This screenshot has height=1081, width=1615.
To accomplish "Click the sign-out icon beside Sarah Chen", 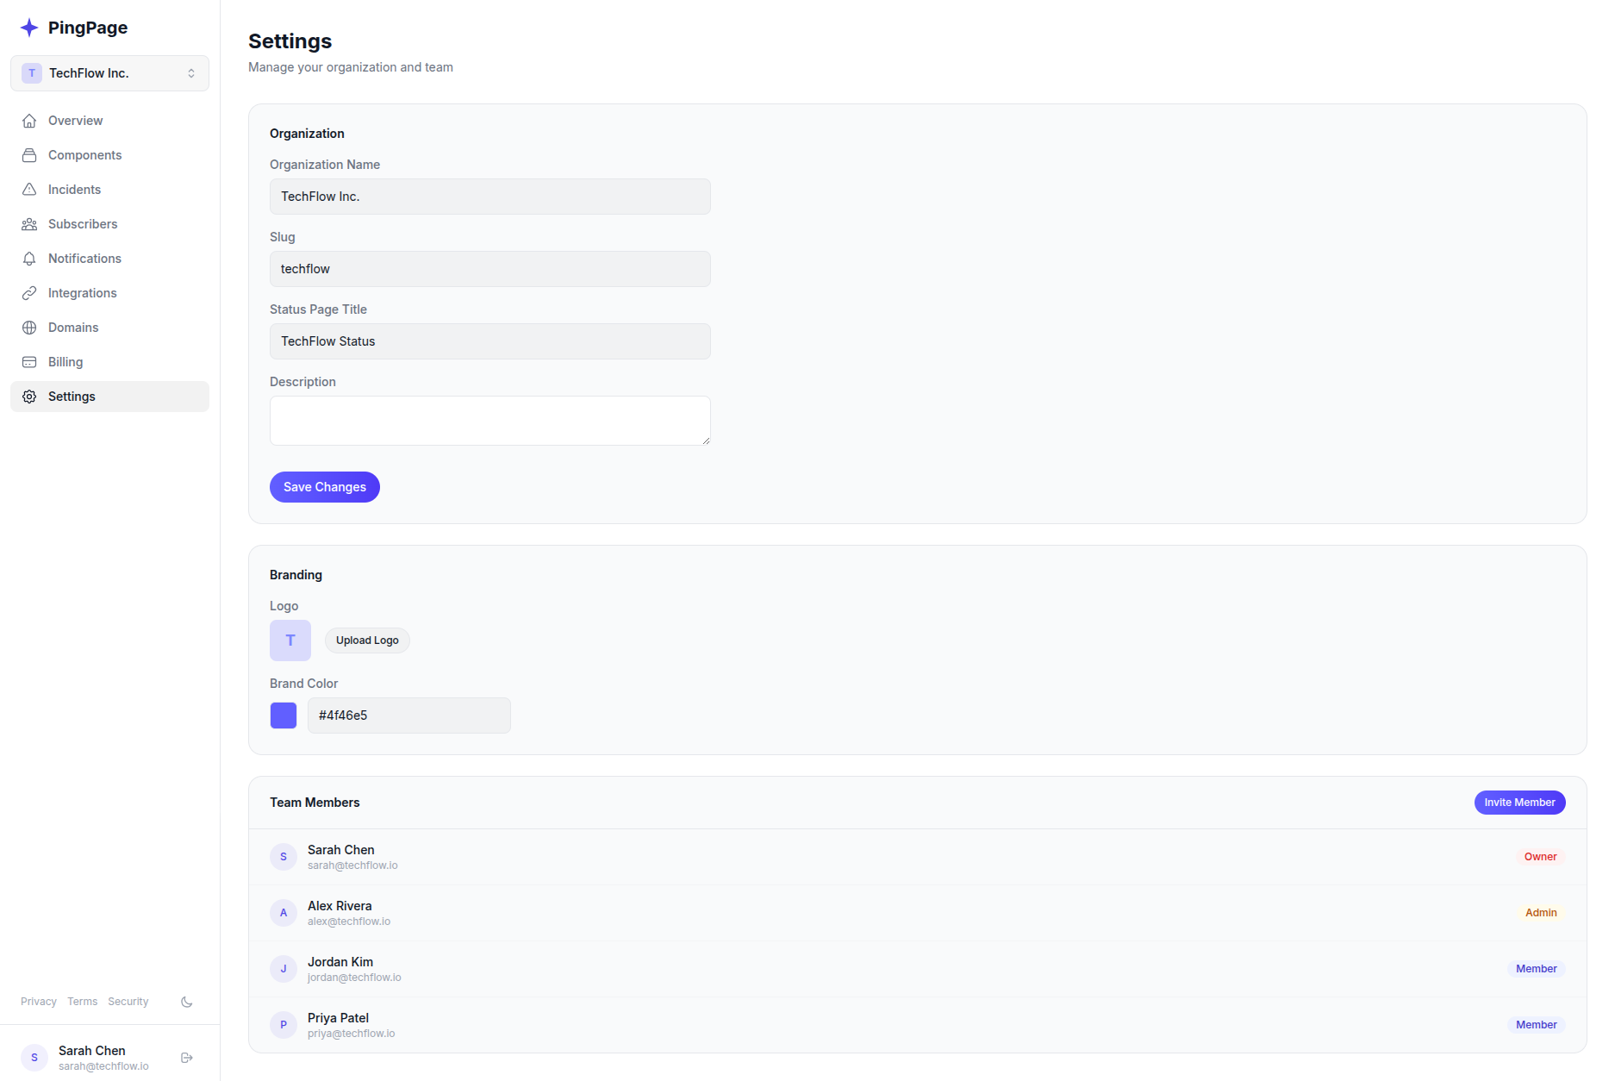I will 187,1058.
